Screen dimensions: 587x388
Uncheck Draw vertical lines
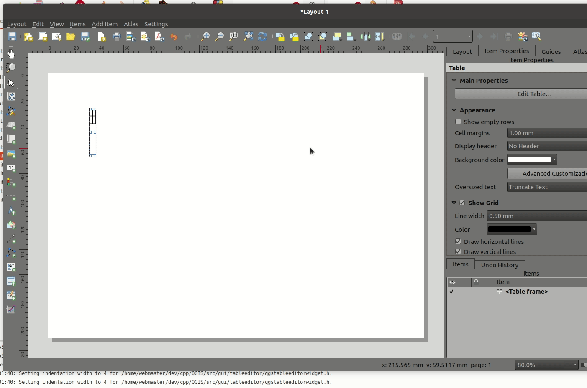pos(458,252)
